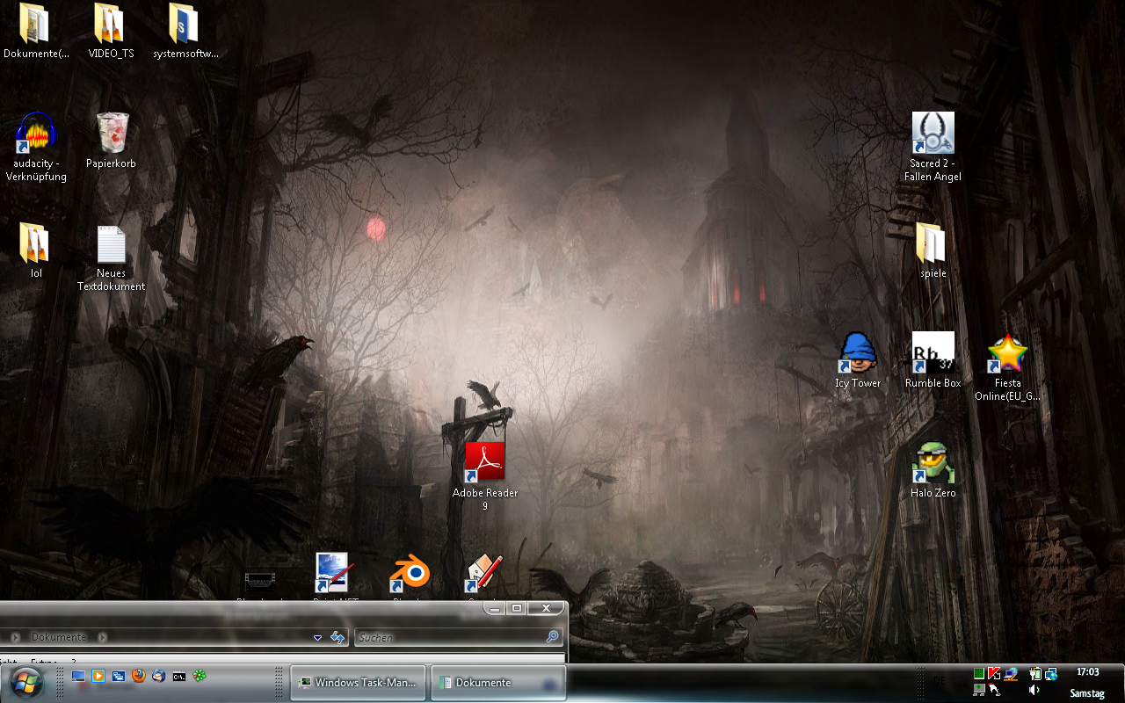Expand the arrow before Dokumente in the address bar
Image resolution: width=1125 pixels, height=703 pixels.
(16, 637)
